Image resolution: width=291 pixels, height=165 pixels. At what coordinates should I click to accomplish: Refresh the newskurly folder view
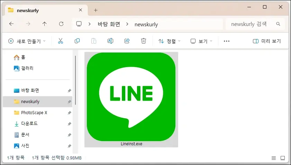61,24
